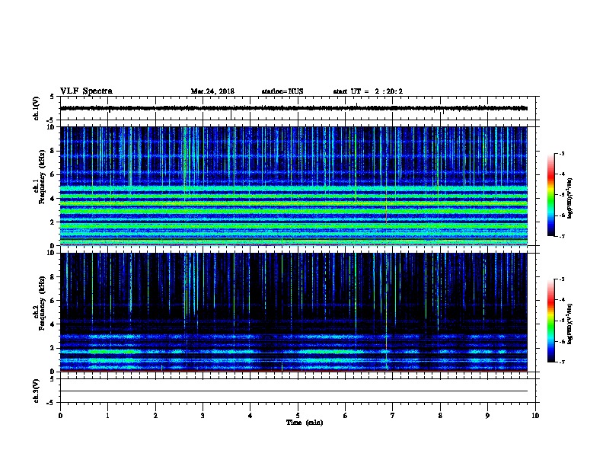Click the "-5" voltage tick of ch.3(V) panel
This screenshot has width=603, height=466.
(51, 403)
